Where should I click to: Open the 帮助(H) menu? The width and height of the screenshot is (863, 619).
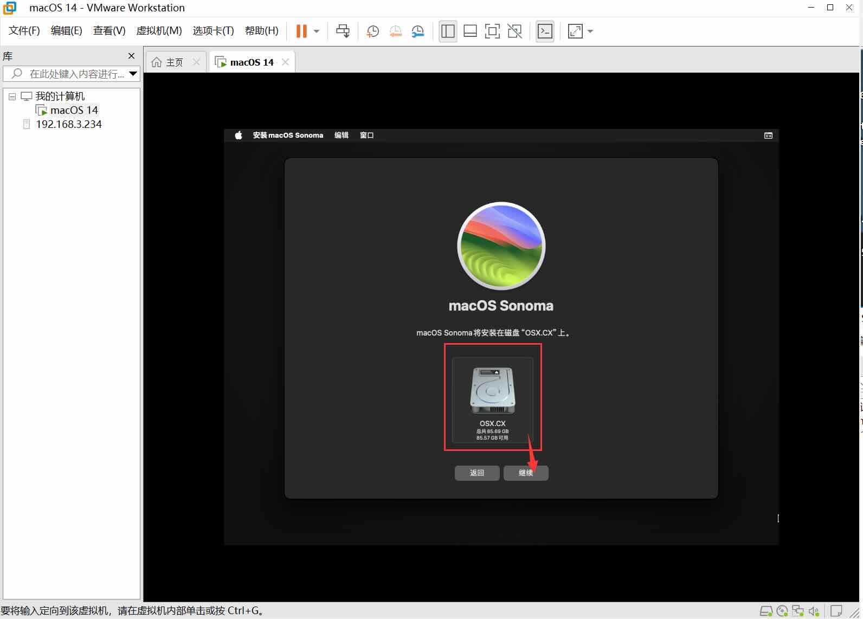261,31
